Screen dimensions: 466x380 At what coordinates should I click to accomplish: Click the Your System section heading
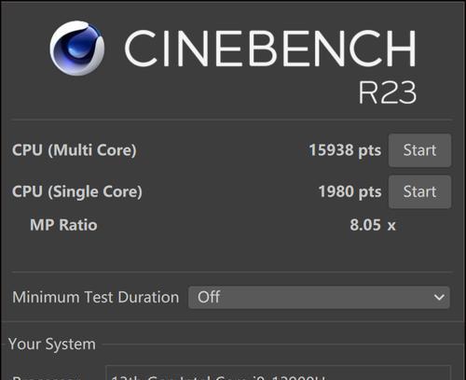coord(52,345)
